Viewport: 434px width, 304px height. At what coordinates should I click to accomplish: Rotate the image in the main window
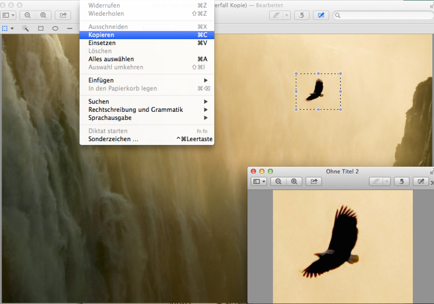click(x=302, y=15)
